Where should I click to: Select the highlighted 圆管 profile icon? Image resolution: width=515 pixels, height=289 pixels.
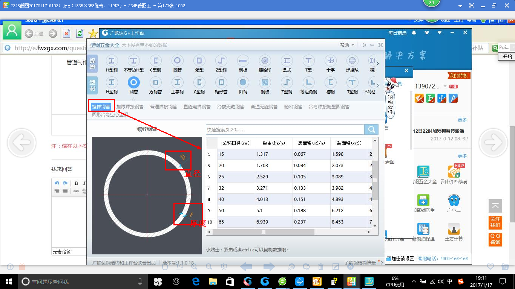point(133,82)
